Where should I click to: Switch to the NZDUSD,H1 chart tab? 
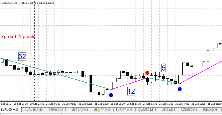pos(188,110)
